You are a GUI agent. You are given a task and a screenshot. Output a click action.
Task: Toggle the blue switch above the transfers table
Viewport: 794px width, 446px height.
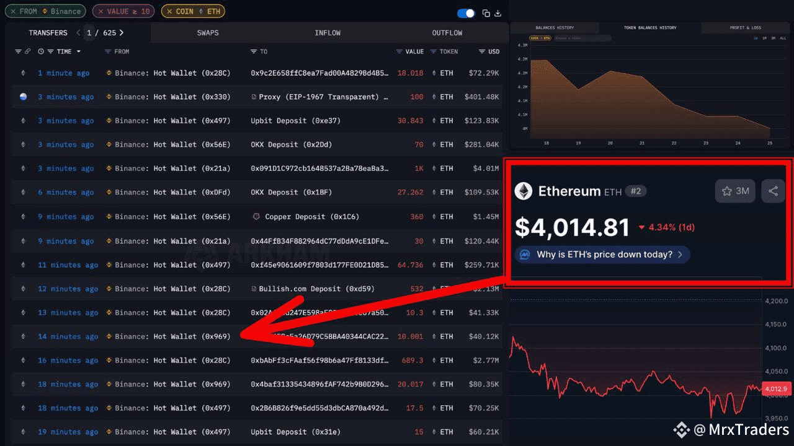pyautogui.click(x=466, y=13)
